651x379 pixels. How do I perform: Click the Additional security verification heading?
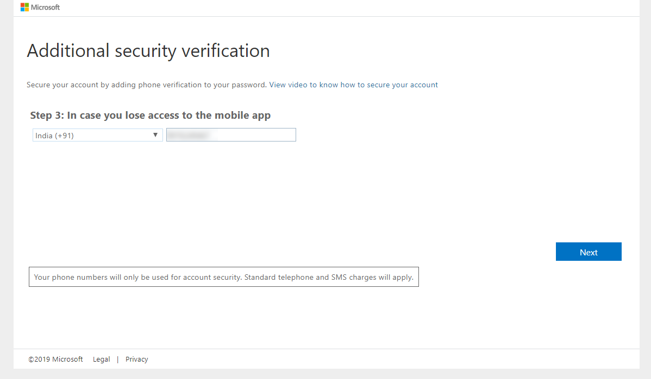148,51
